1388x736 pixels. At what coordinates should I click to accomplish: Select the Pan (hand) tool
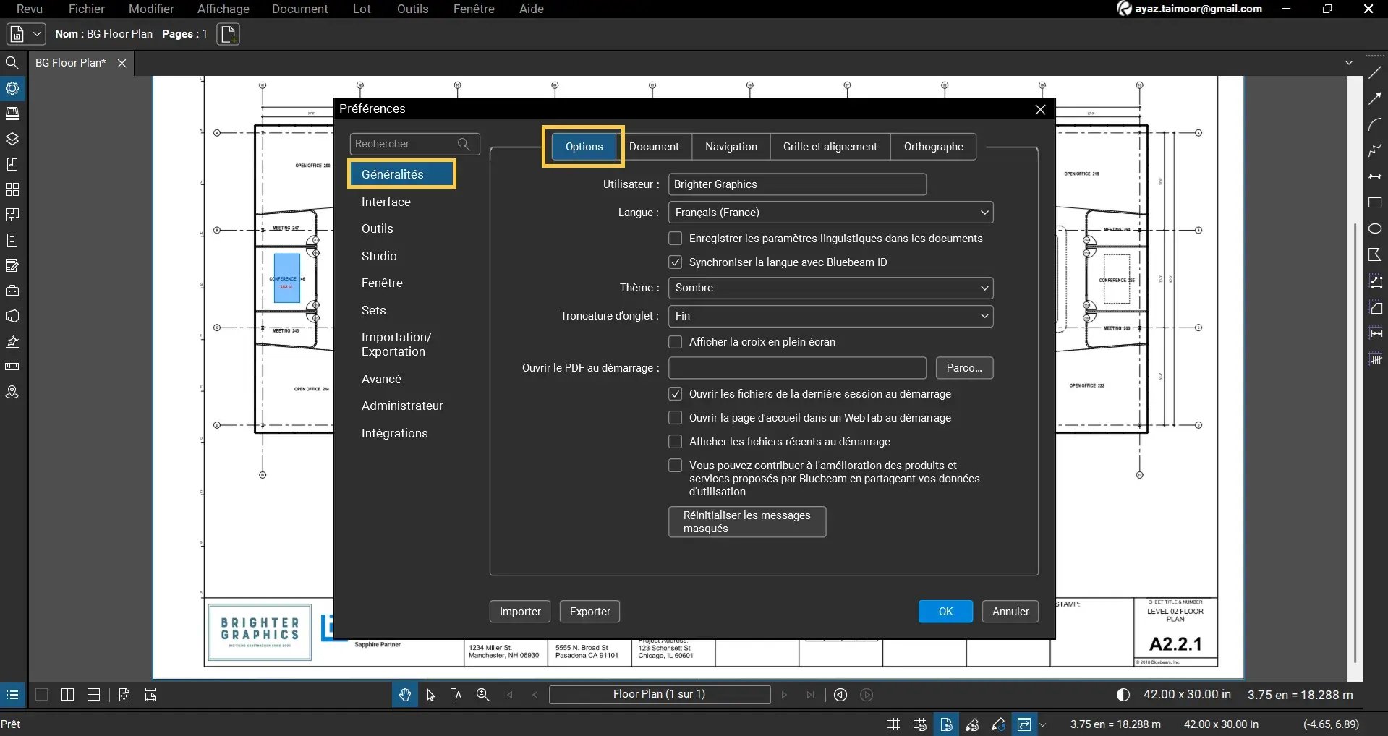(x=404, y=694)
